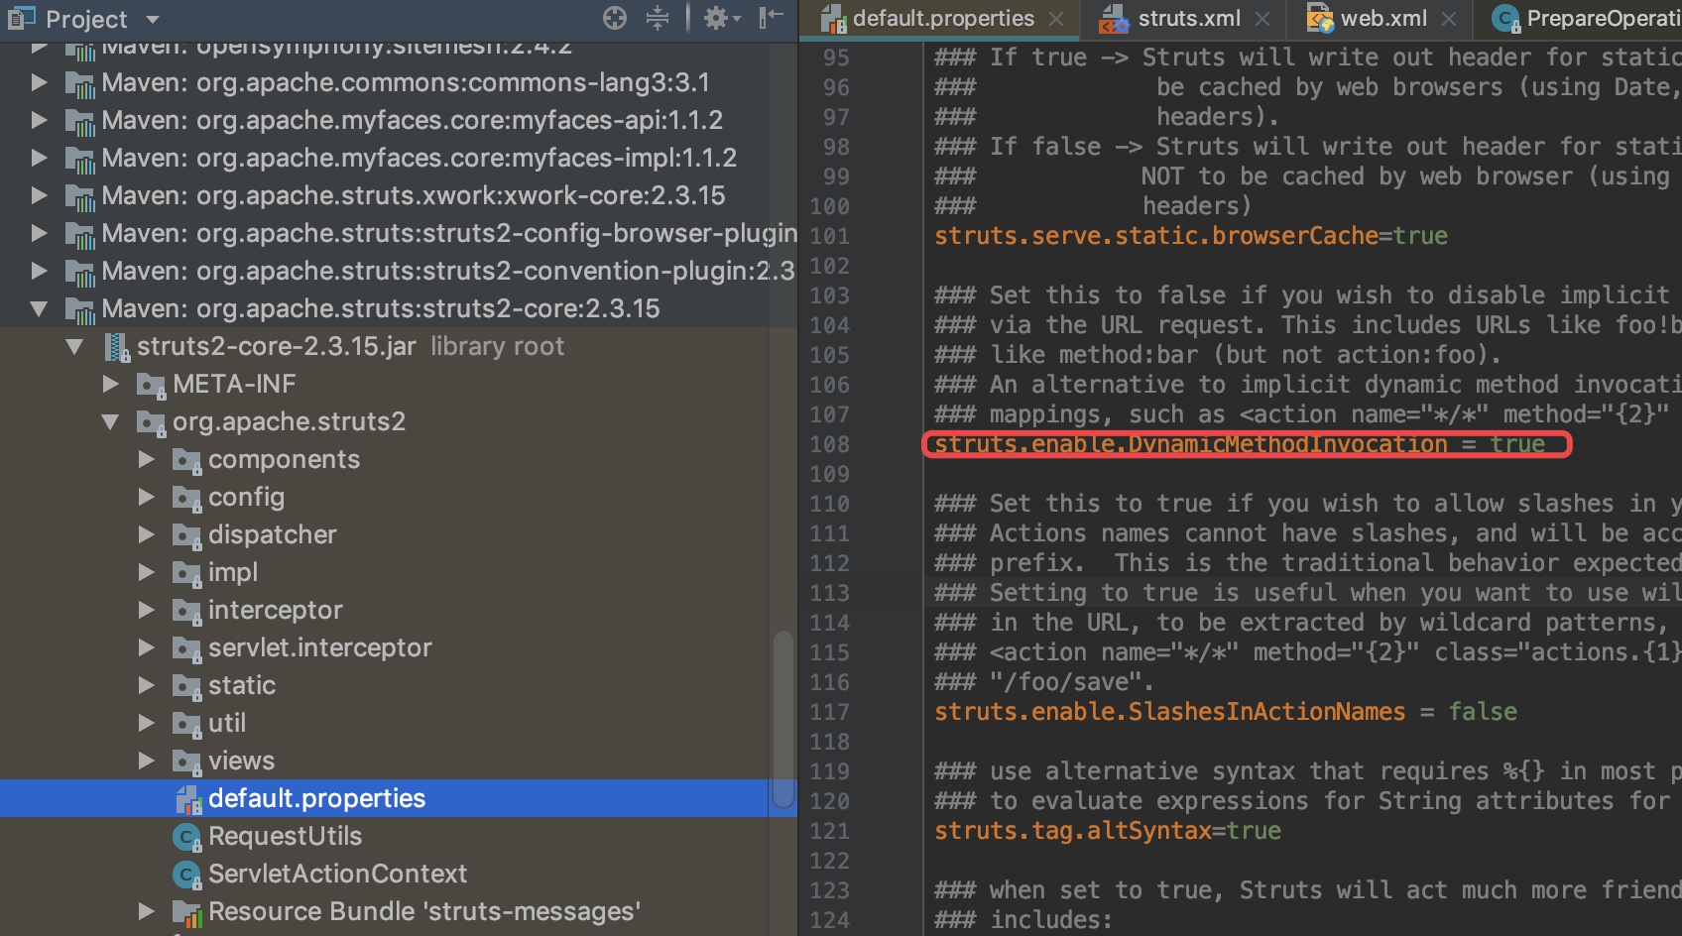Click the struts2-core-2.3.15.jar archive icon
This screenshot has height=936, width=1682.
(x=118, y=347)
